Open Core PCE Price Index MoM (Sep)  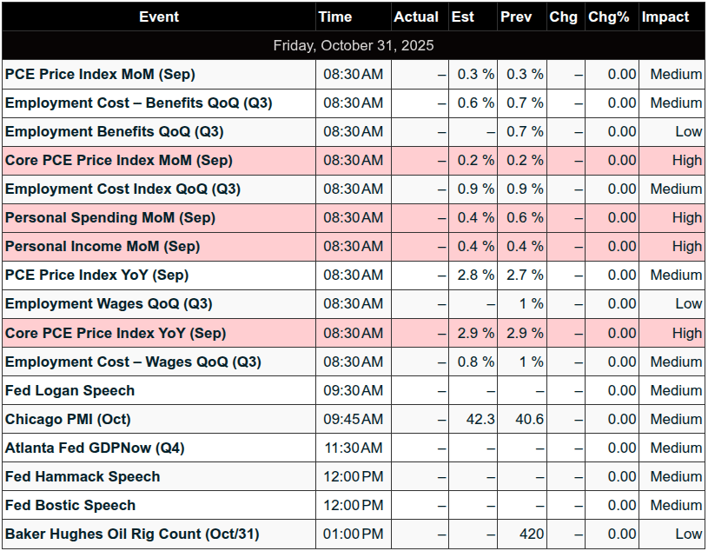pyautogui.click(x=119, y=160)
